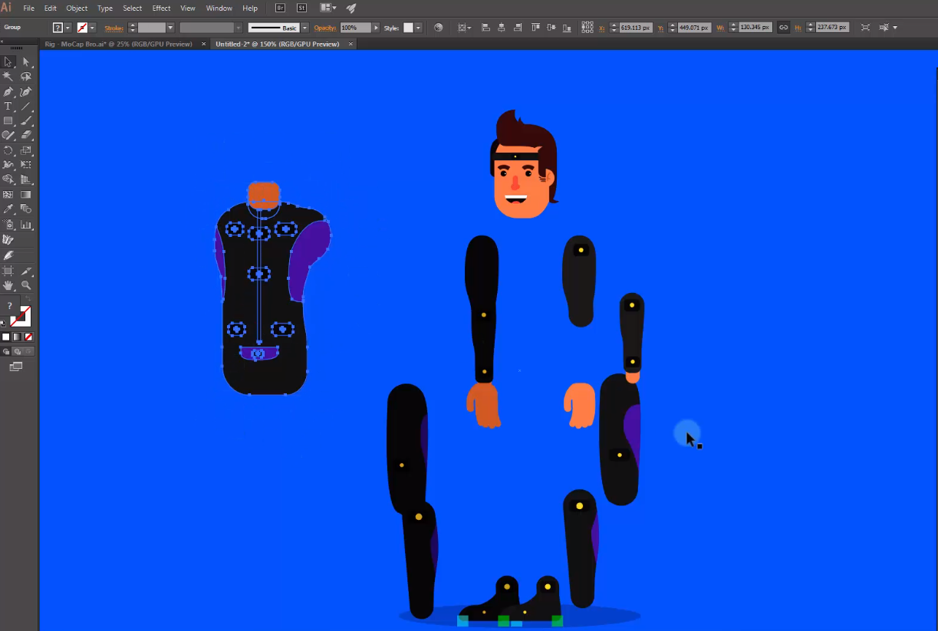Open the Effect menu
The height and width of the screenshot is (631, 938).
pos(161,8)
